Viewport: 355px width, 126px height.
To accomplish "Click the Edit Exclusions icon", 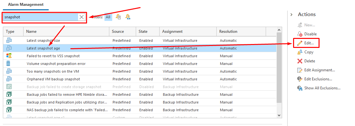I will tap(300, 79).
